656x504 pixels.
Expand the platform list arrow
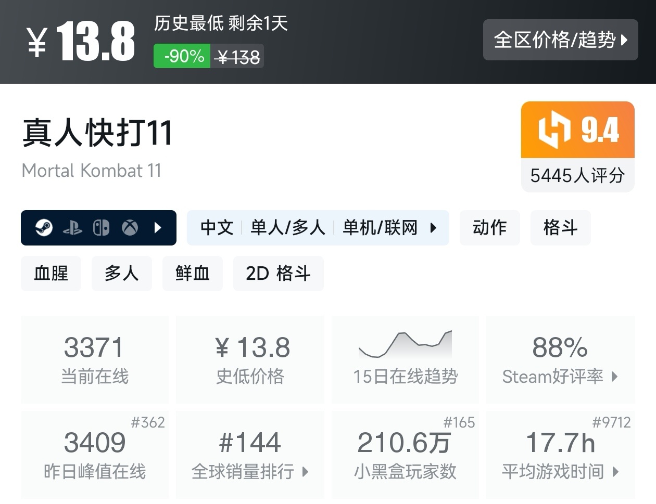click(158, 227)
